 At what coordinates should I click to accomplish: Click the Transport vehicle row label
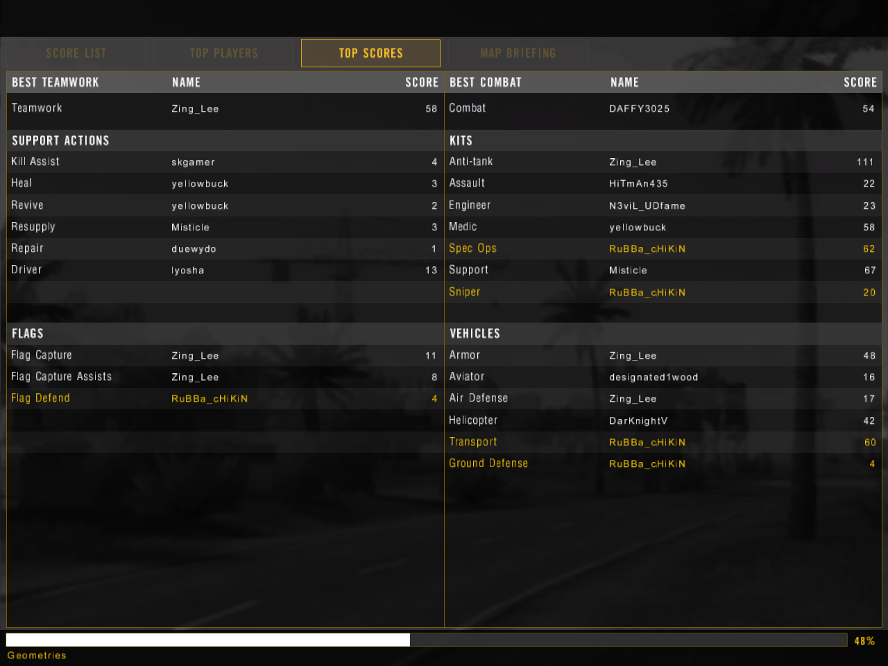pyautogui.click(x=472, y=442)
